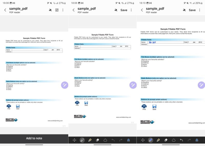
Task: Tick the Walking checkbox on the Add to note screen
Action: 7,68
